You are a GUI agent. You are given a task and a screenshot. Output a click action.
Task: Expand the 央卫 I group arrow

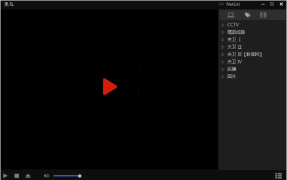223,40
